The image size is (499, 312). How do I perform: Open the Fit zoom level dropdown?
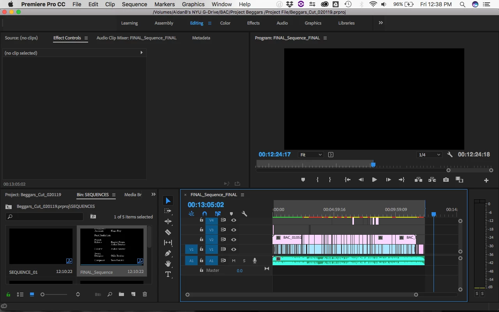311,154
